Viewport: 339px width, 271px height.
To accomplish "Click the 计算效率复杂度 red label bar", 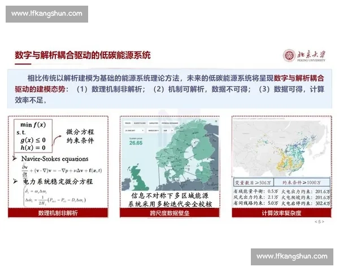I will (x=281, y=213).
